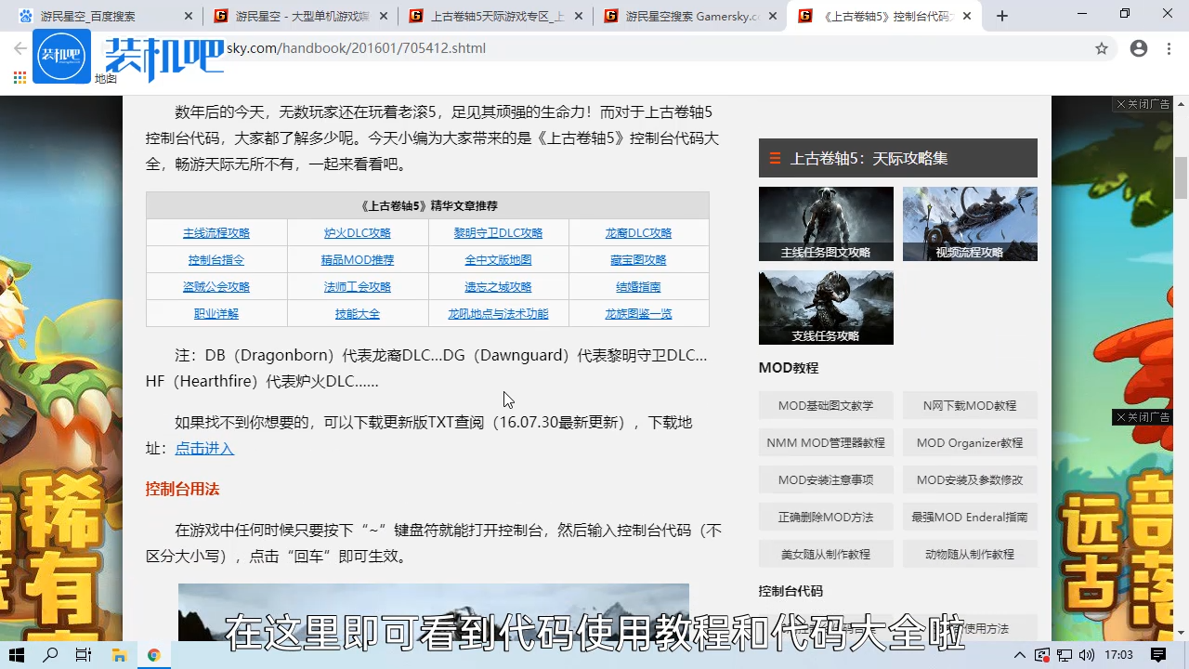Switch to the 上古卷轴5天际攻略专区 tab
Screen dimensions: 1189x669
(x=490, y=16)
